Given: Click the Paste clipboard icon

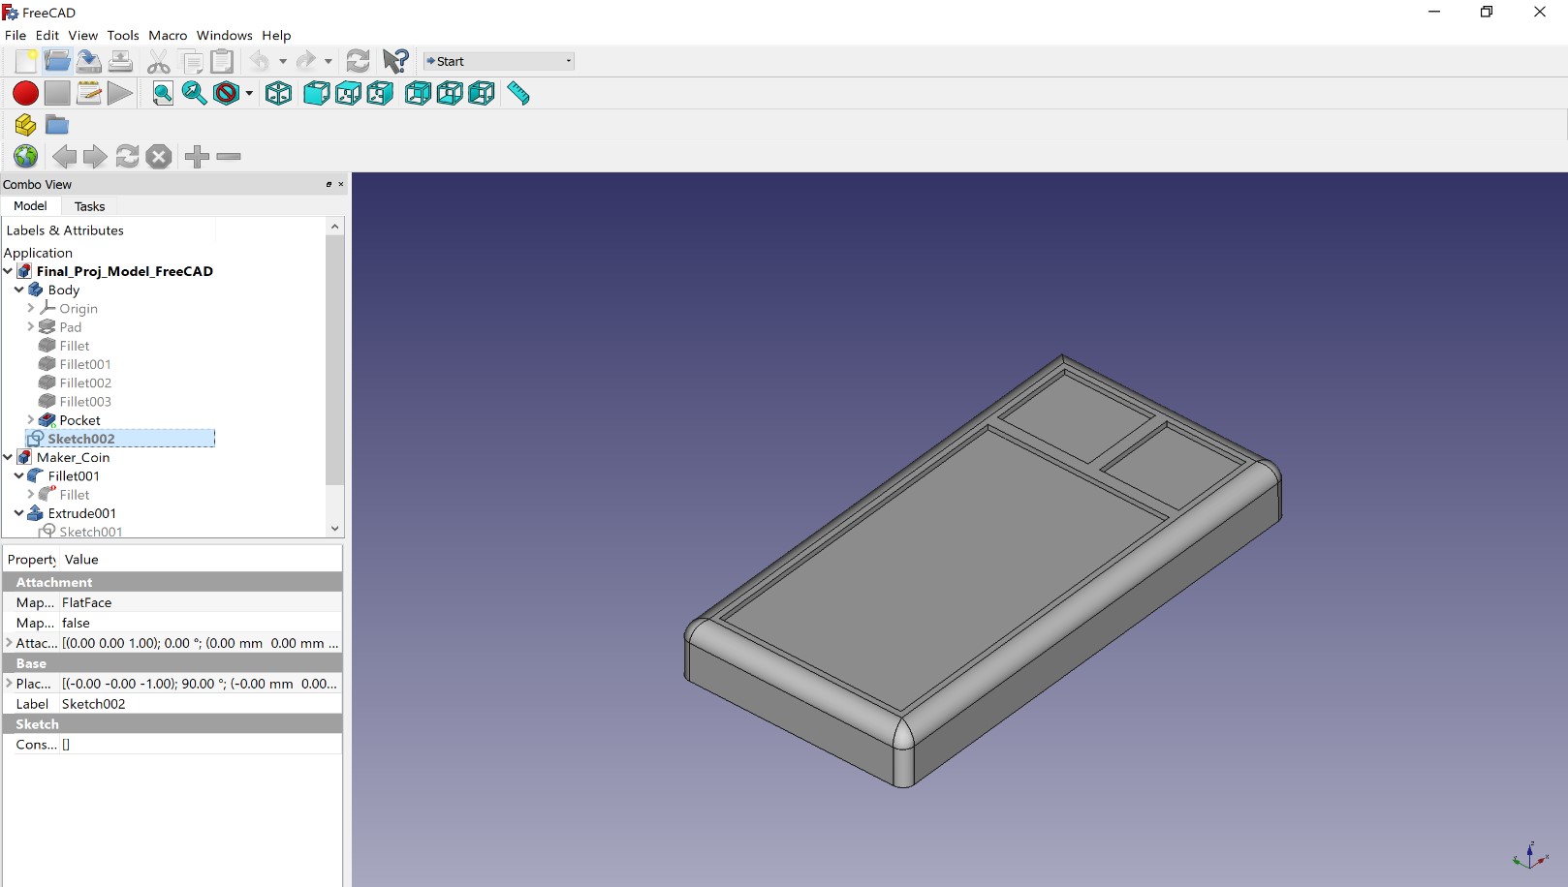Looking at the screenshot, I should (223, 61).
